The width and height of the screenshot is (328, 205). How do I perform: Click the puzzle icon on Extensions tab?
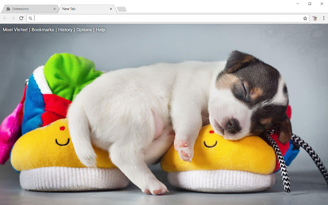tap(8, 9)
